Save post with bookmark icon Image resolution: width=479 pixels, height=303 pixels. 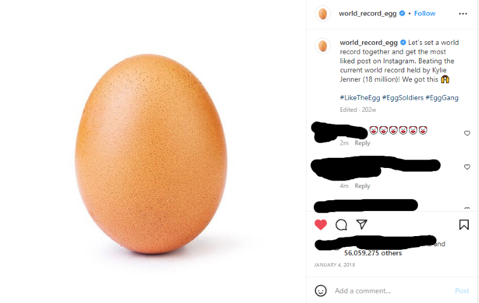pyautogui.click(x=463, y=225)
